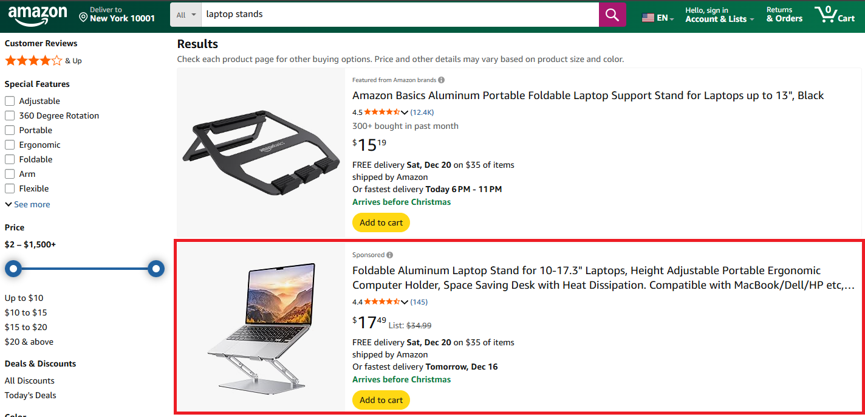Open Returns & Orders
Image resolution: width=865 pixels, height=417 pixels.
click(784, 15)
